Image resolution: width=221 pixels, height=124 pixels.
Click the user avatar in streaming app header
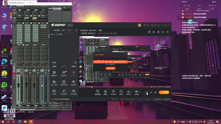click(x=140, y=25)
